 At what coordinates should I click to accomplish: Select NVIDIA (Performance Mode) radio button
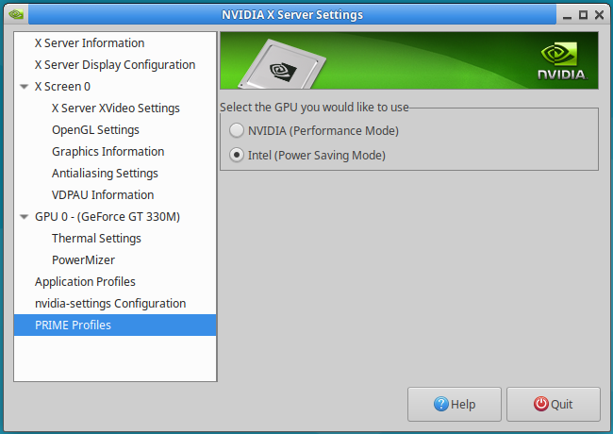pos(237,130)
